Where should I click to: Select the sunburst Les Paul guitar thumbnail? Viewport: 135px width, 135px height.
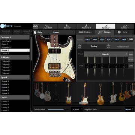100,94
